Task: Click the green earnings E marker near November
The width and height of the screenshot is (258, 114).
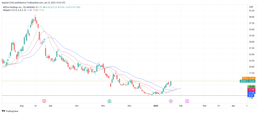Action: pos(109,101)
